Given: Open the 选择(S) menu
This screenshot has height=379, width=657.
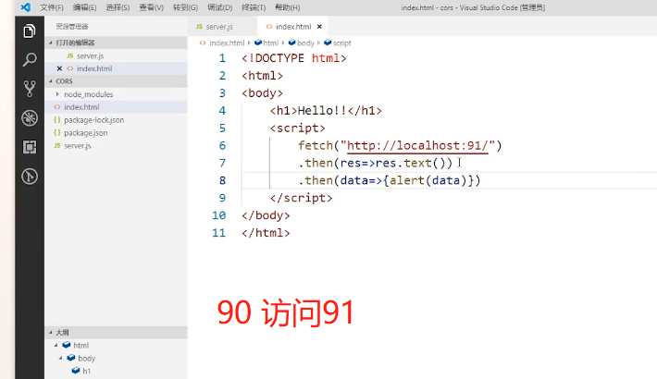Looking at the screenshot, I should click(118, 7).
